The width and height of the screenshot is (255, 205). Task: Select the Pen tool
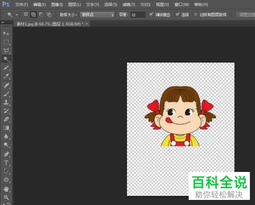[x=6, y=154]
